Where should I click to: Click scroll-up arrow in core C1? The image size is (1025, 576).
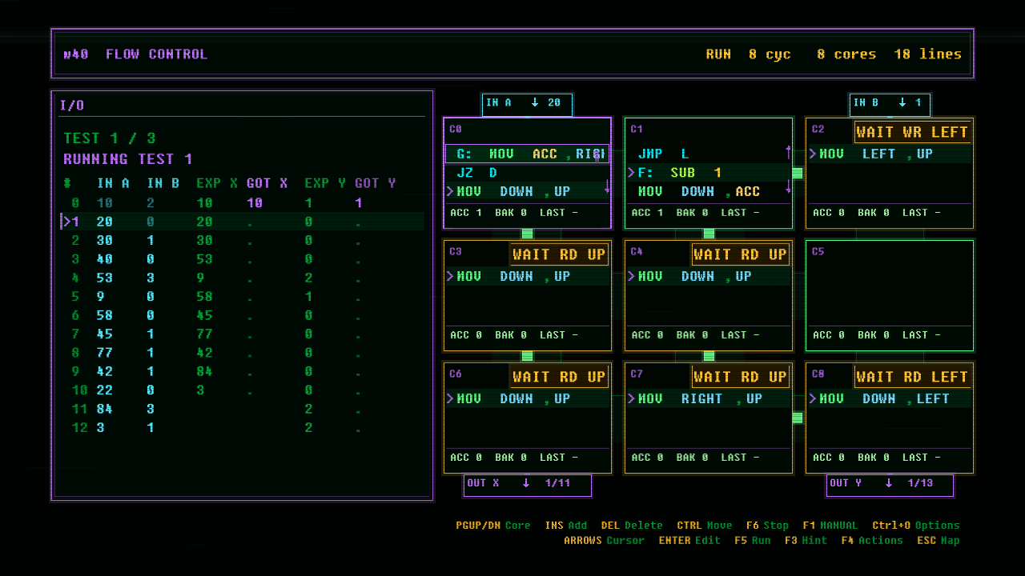coord(788,151)
